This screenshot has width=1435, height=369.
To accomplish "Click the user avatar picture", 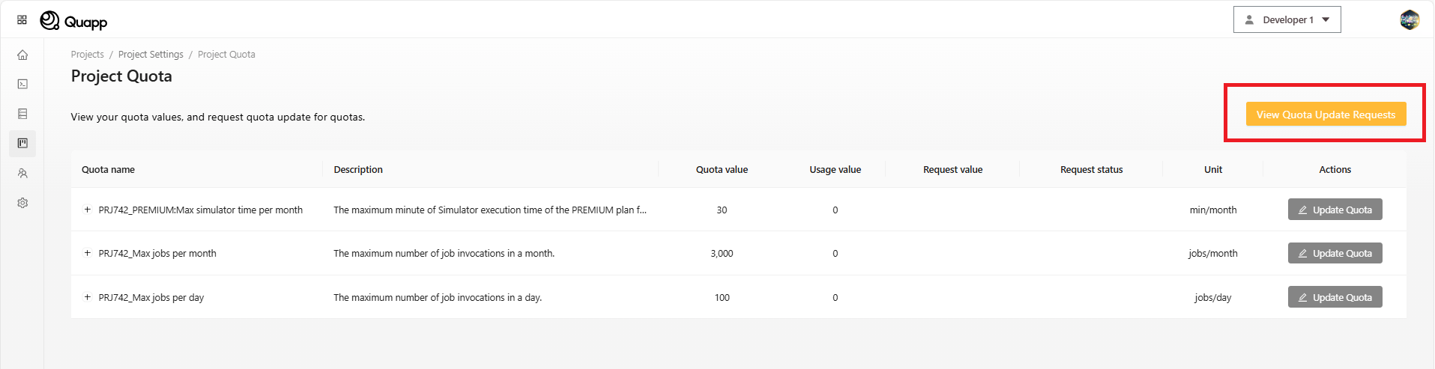I will (x=1409, y=20).
